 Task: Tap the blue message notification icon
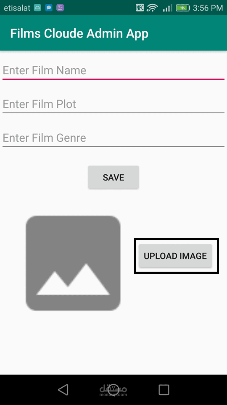point(49,8)
